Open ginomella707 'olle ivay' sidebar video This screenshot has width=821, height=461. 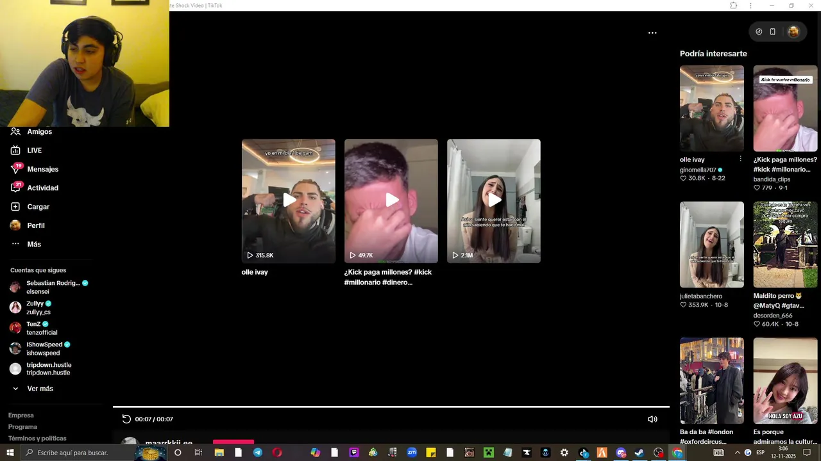[x=712, y=108]
